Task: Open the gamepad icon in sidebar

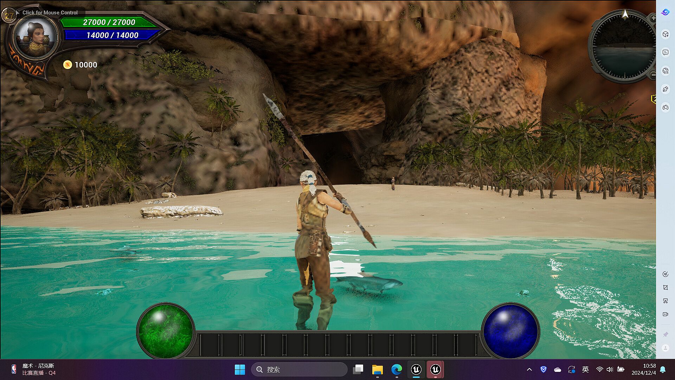Action: [665, 107]
